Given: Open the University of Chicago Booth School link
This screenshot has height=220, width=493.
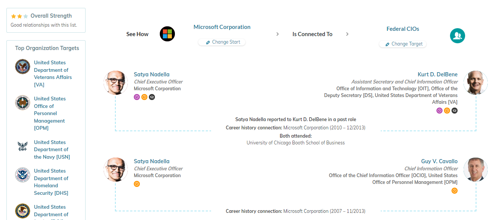Looking at the screenshot, I should point(295,143).
